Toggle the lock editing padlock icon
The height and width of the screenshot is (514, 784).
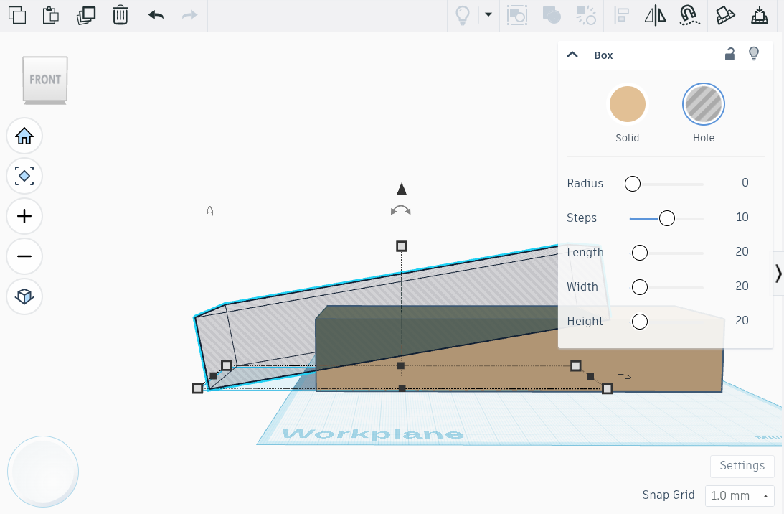[729, 54]
